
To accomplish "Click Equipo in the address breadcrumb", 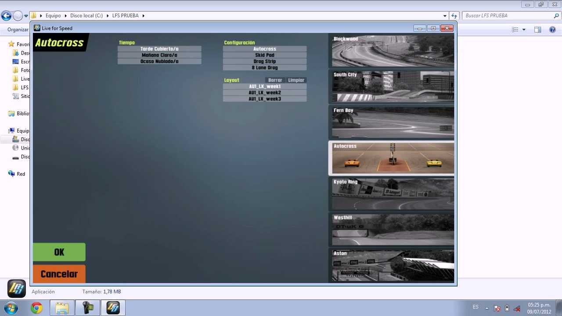I will click(53, 15).
